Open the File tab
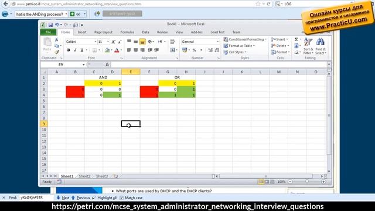Screen dimensions: 375x211 [48, 32]
